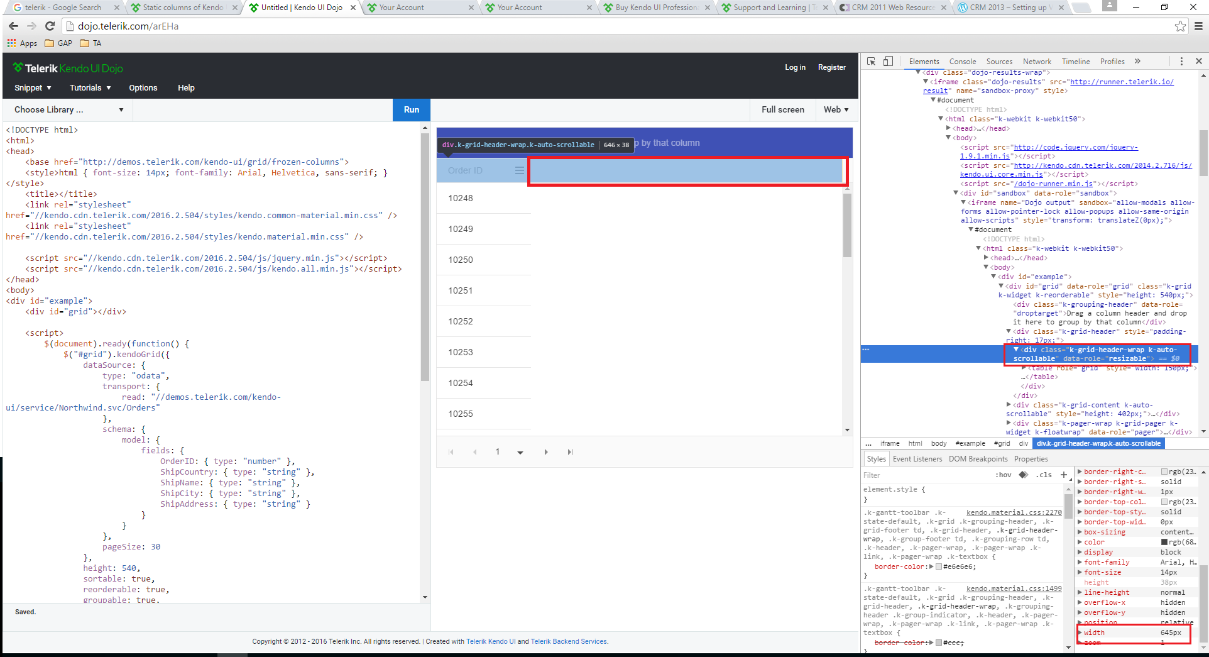
Task: Expand the computed width property
Action: pyautogui.click(x=1080, y=632)
